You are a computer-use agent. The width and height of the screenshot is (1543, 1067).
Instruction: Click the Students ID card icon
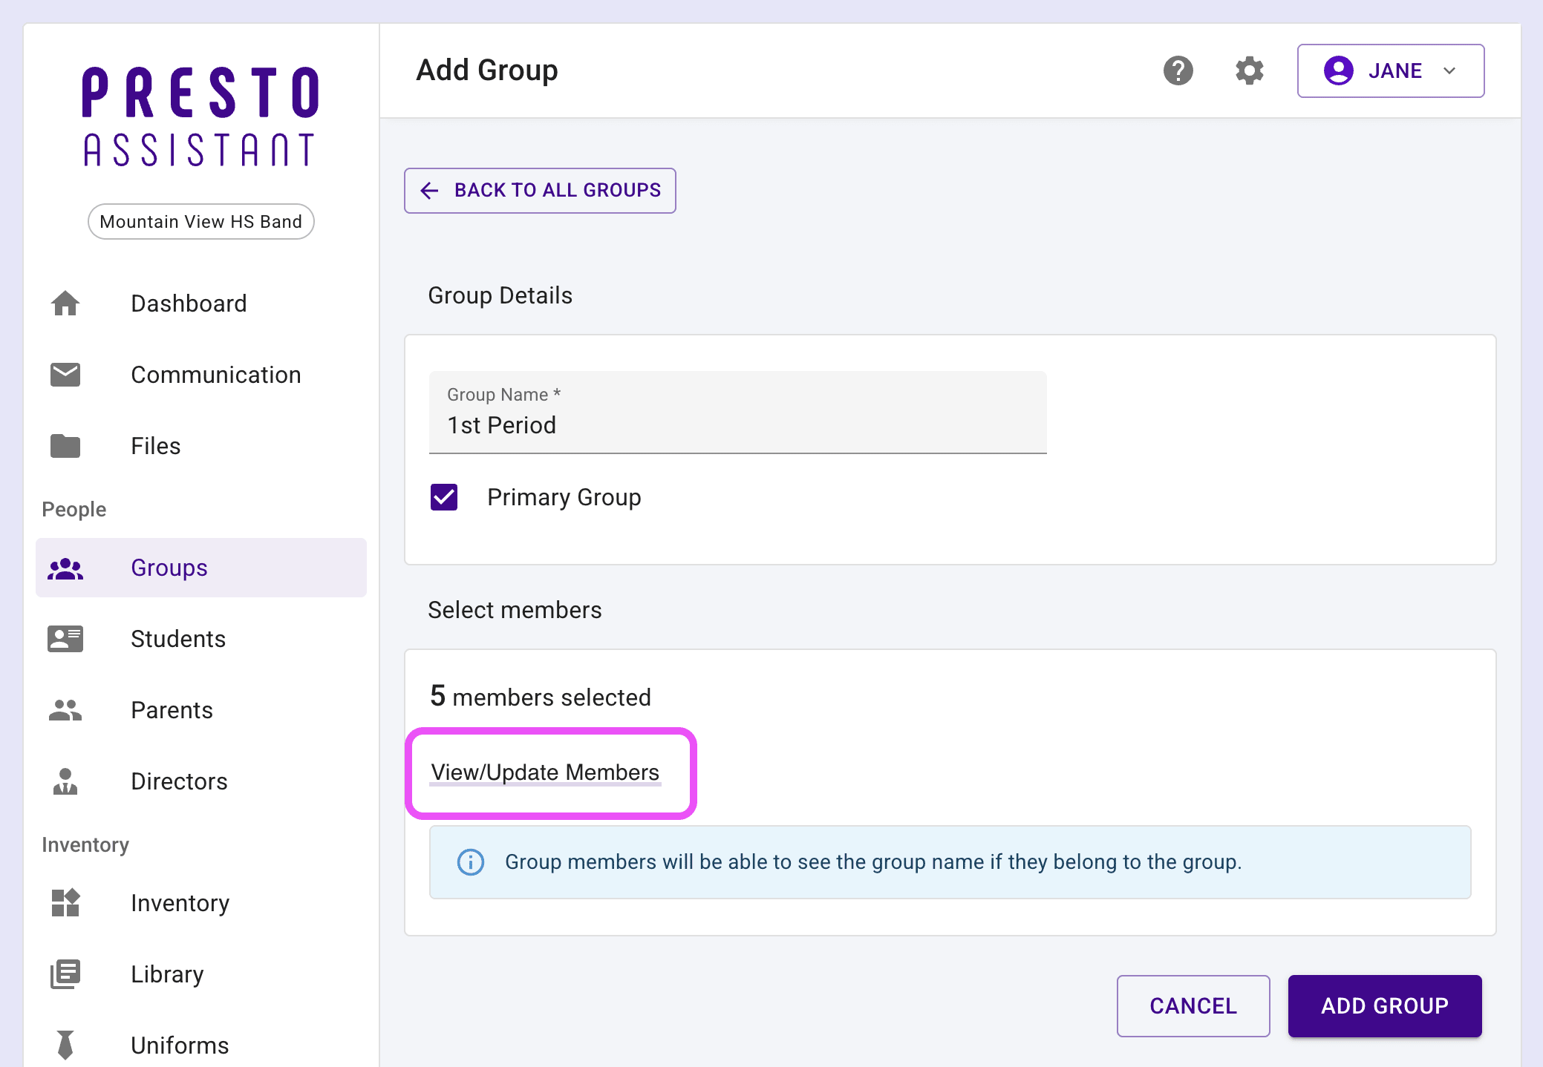(65, 639)
